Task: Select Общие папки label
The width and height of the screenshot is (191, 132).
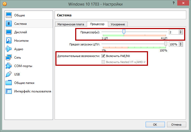Action: click(x=24, y=83)
